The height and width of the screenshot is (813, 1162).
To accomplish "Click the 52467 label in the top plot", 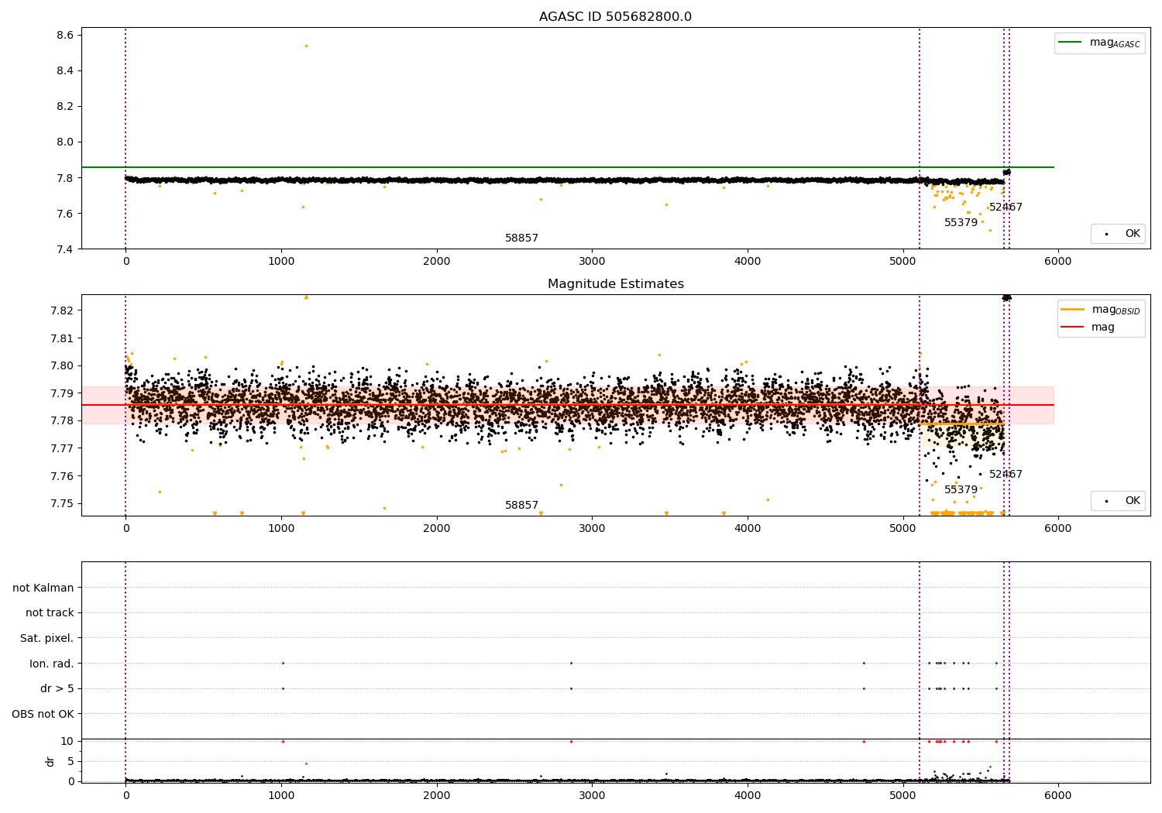I will pos(1006,208).
